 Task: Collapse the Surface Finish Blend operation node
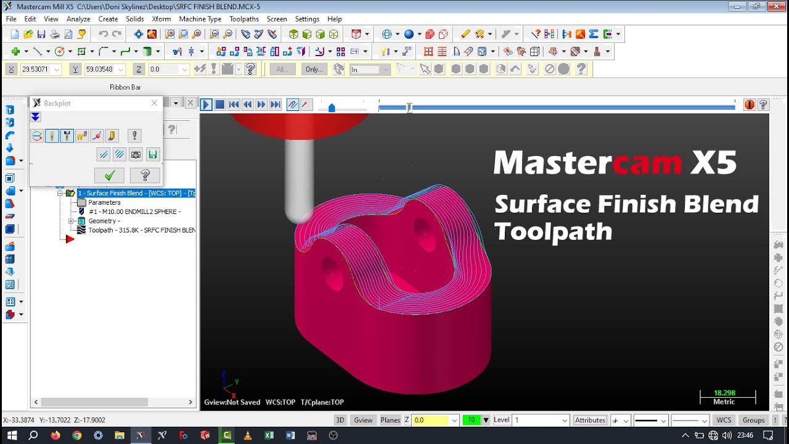click(x=60, y=193)
